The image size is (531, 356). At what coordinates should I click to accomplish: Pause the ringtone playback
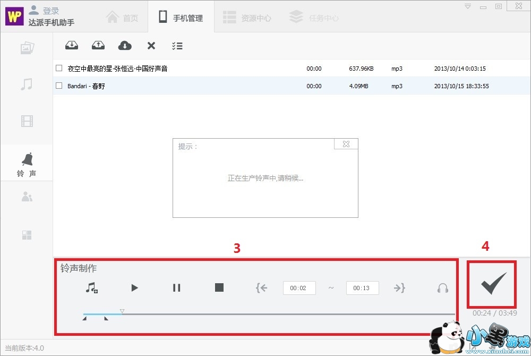point(176,288)
